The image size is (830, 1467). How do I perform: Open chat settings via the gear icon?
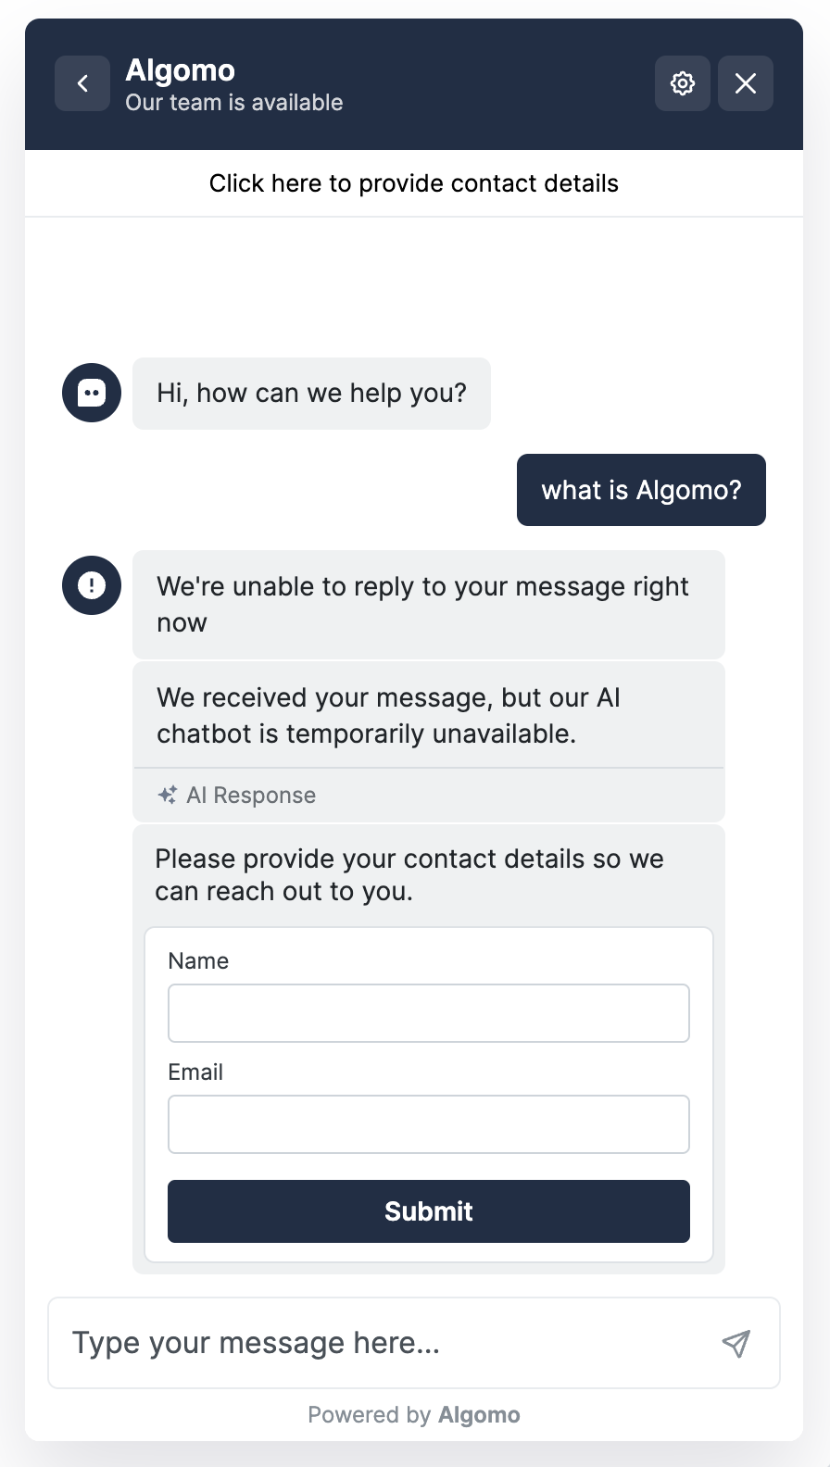click(x=683, y=83)
